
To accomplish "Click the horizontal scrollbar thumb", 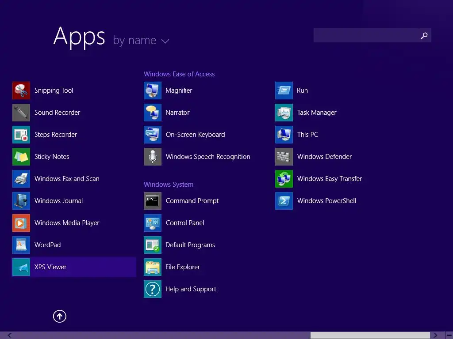I will 370,335.
